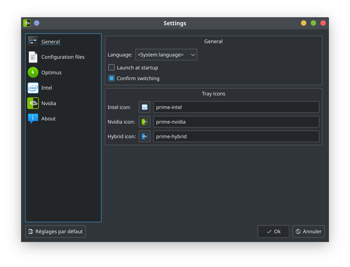Expand the System language dropdown arrow

click(193, 55)
